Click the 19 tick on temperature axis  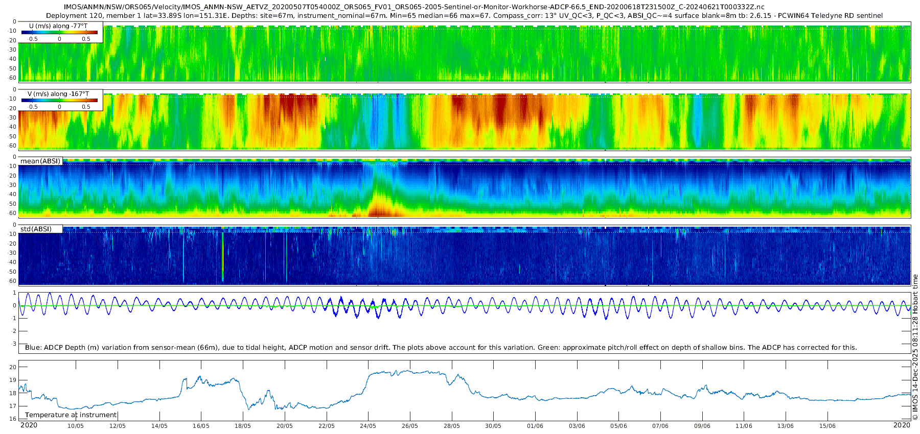click(13, 380)
